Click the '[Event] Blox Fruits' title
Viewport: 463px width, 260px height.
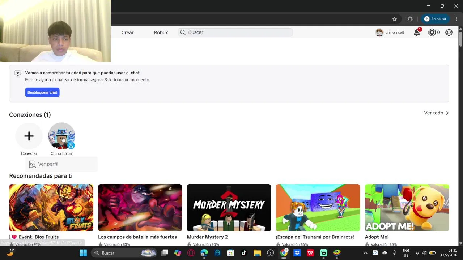[x=34, y=237]
